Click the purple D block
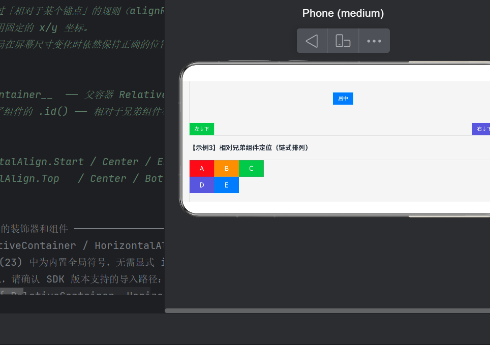490x345 pixels. click(x=202, y=185)
